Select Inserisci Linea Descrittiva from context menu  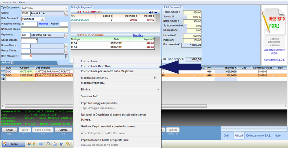96,66
